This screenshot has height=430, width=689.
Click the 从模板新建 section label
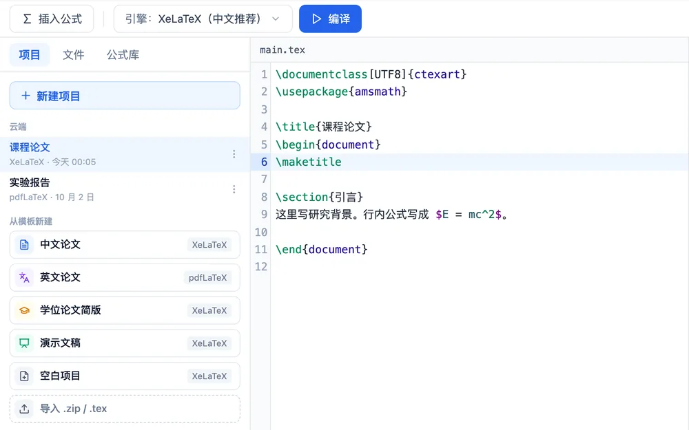coord(31,221)
